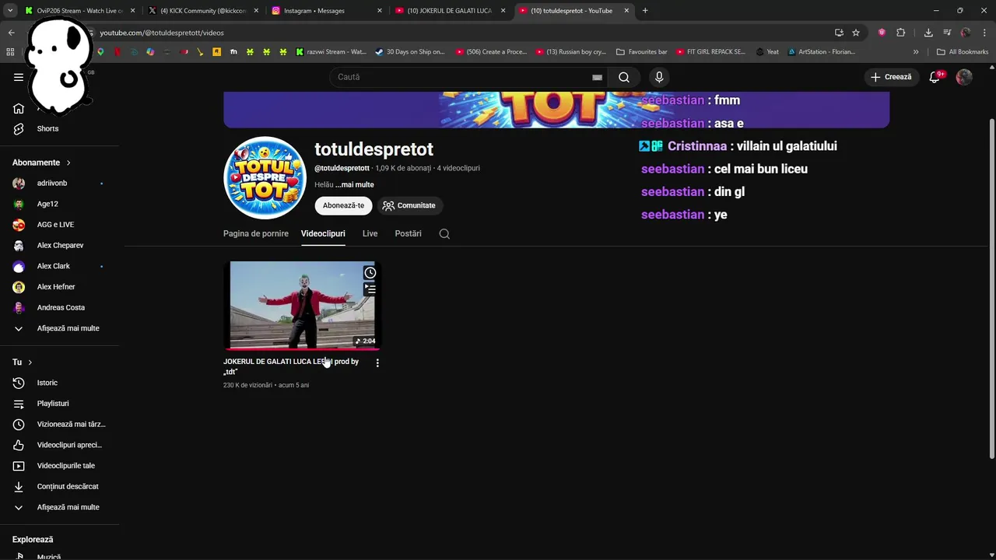Screen dimensions: 996x560
Task: Switch to the KICK Community browser tab
Action: click(x=202, y=11)
